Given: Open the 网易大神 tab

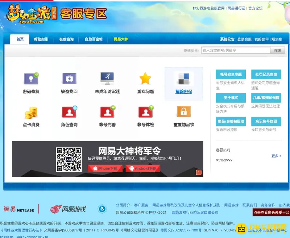Looking at the screenshot, I should (121, 39).
